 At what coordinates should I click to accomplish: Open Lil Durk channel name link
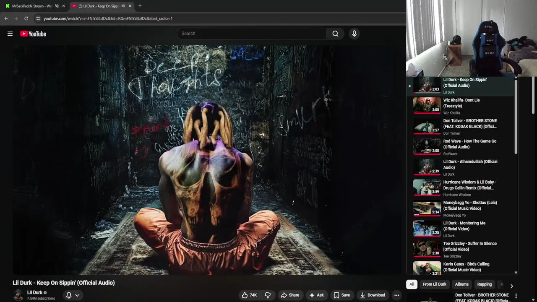(35, 292)
